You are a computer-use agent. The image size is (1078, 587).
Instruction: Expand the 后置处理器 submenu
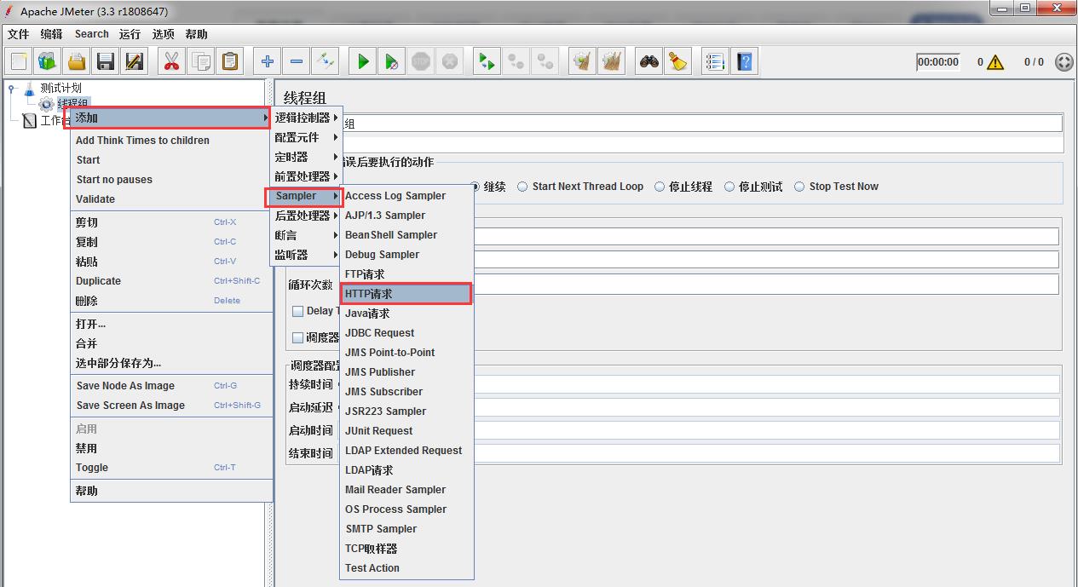(307, 216)
